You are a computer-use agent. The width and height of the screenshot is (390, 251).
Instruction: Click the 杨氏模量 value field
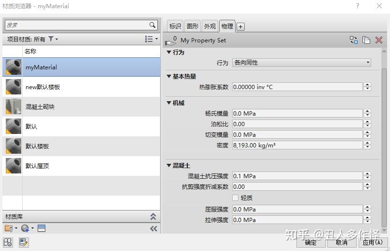[x=297, y=114]
